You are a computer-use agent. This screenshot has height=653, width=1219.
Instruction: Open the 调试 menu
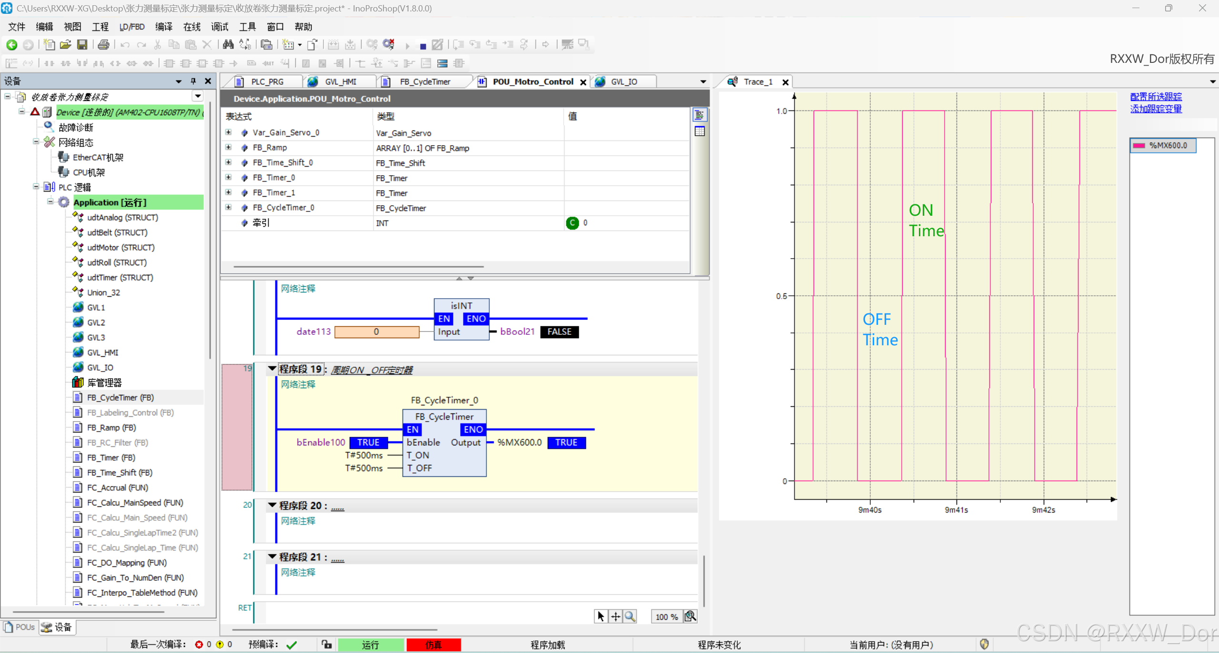click(x=219, y=27)
